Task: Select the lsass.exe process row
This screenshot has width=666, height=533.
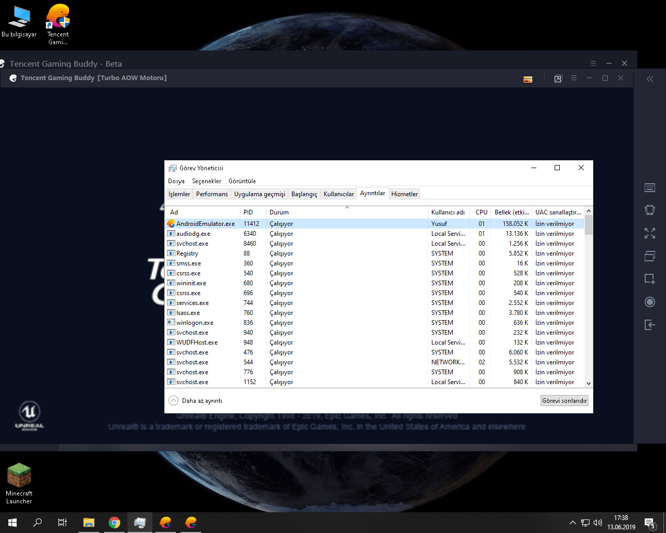Action: [x=375, y=313]
